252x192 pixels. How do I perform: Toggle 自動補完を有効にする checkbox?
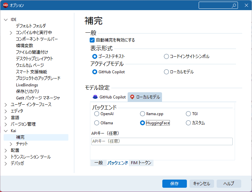92,40
